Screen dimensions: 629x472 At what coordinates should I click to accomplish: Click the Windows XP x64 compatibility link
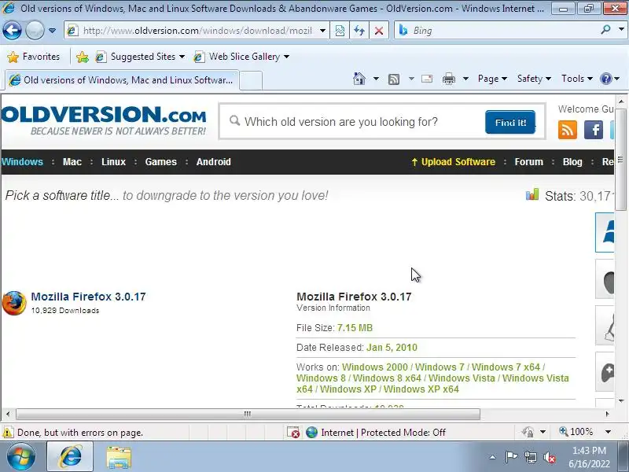coord(421,389)
